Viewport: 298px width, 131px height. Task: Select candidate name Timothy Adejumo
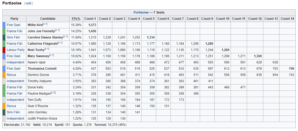39,81
